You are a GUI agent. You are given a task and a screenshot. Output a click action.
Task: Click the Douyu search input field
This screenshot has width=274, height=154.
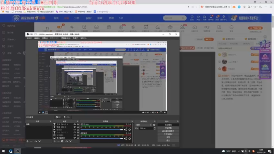pos(175,18)
